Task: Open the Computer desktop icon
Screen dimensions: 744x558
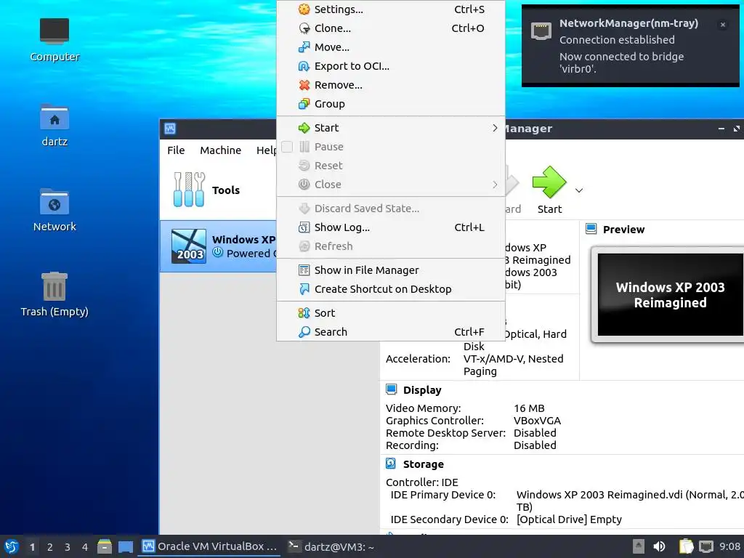Action: click(54, 40)
